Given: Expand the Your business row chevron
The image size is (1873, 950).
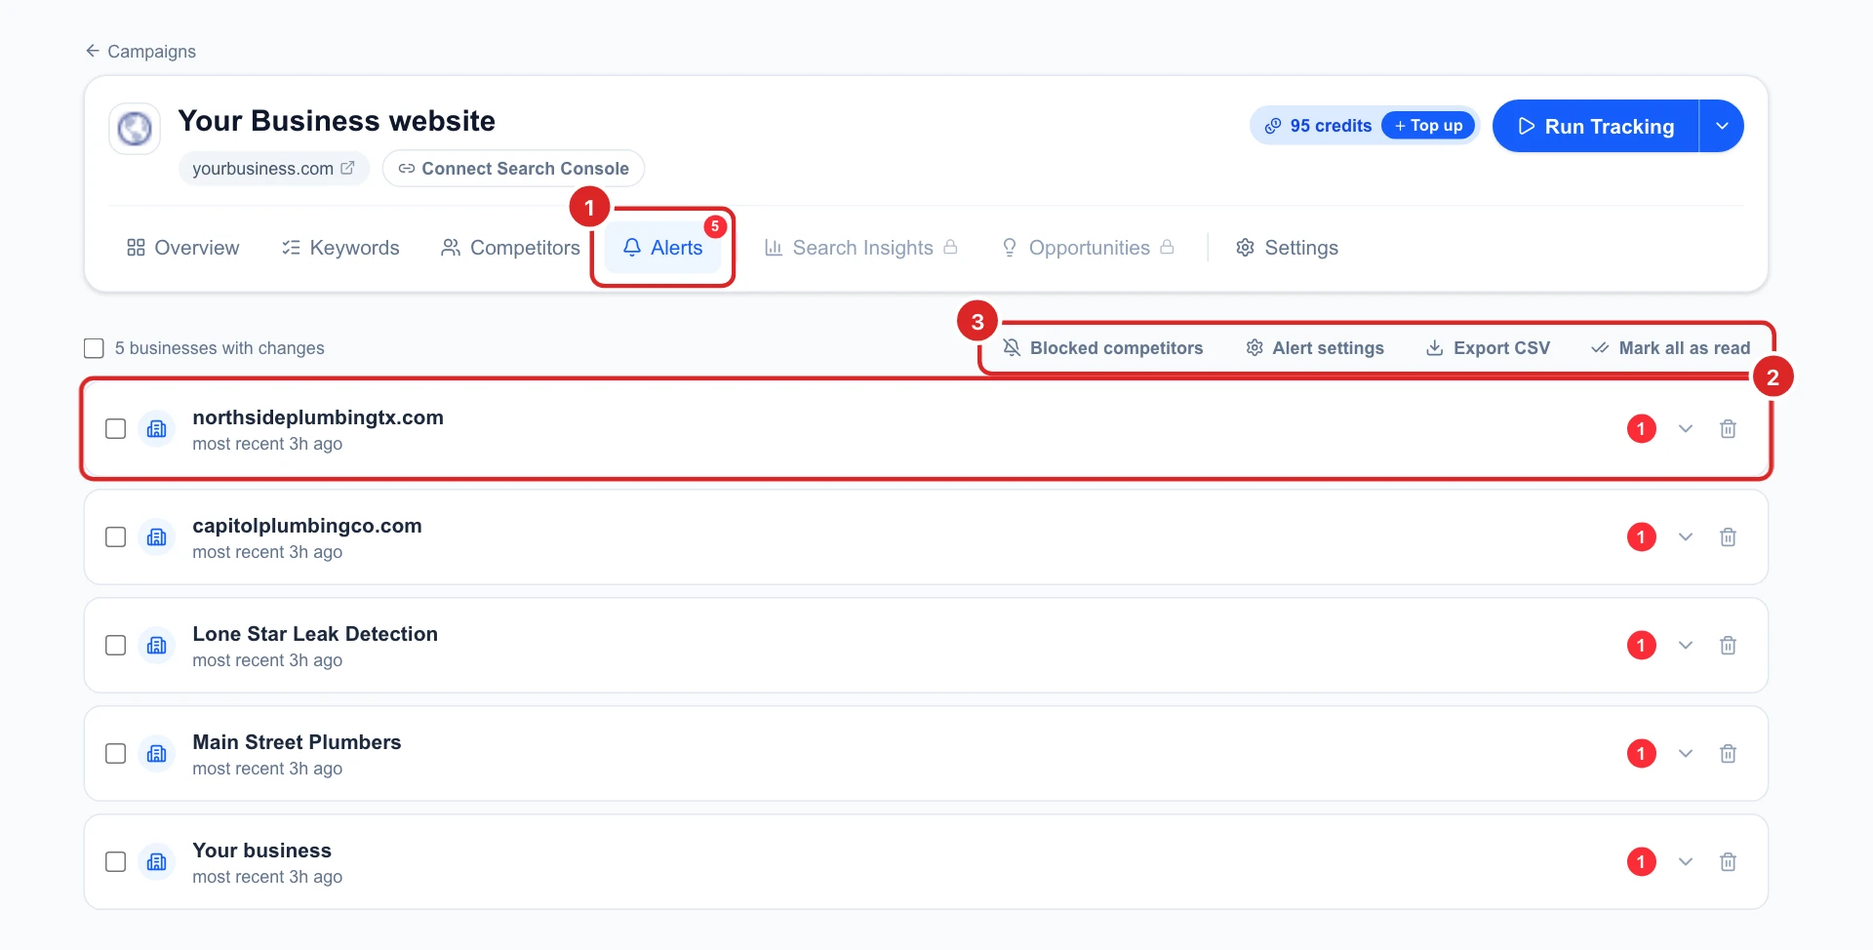Looking at the screenshot, I should tap(1685, 862).
